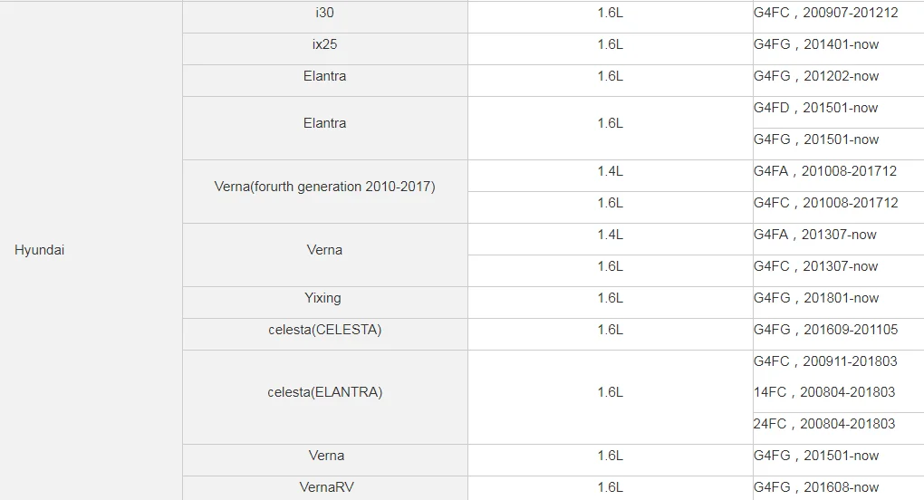Select engine entry G4FA, 201008-201712
Viewport: 924px width, 500px height.
pos(825,171)
